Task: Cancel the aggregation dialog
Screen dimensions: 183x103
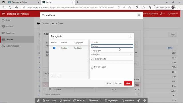Action: coord(118,83)
